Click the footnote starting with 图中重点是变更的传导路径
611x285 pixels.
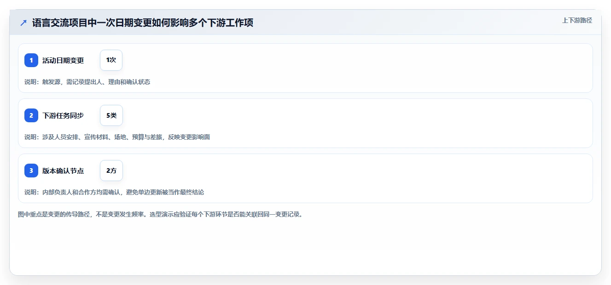coord(160,214)
